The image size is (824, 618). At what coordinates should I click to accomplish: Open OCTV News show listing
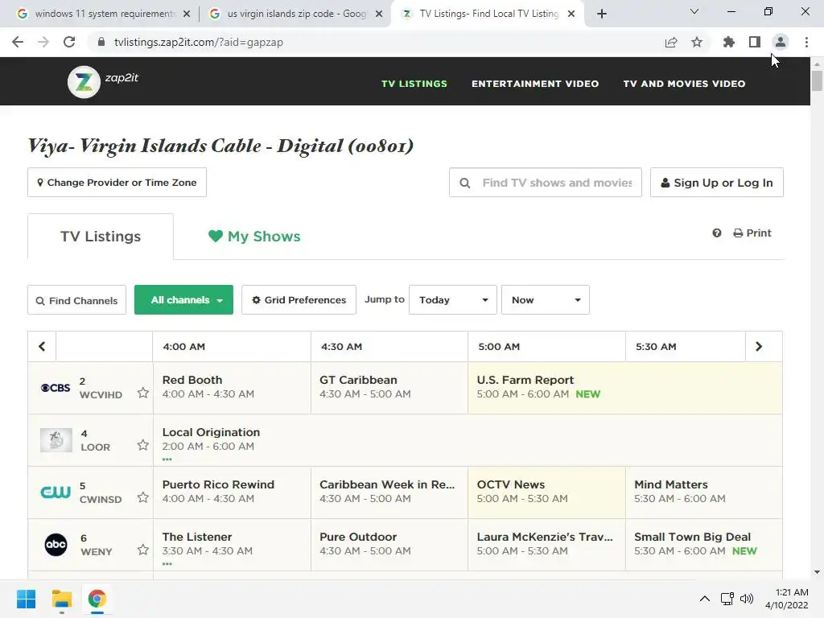[546, 492]
